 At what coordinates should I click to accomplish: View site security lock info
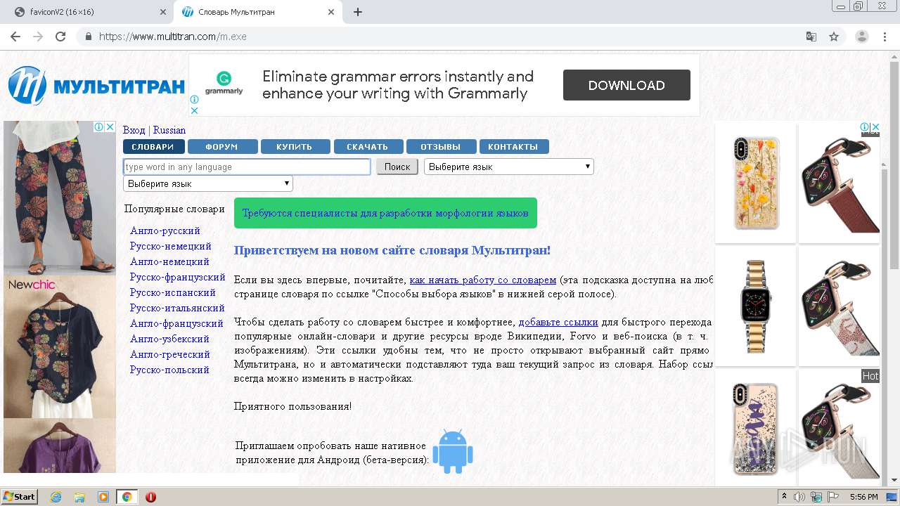click(x=88, y=37)
